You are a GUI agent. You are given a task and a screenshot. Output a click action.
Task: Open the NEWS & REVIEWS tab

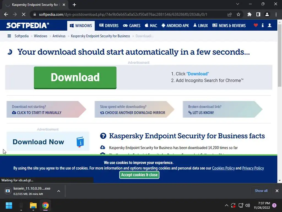pyautogui.click(x=229, y=26)
